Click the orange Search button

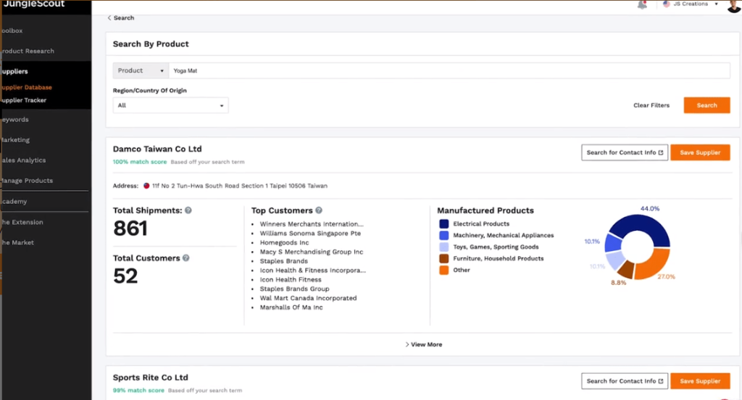[706, 106]
